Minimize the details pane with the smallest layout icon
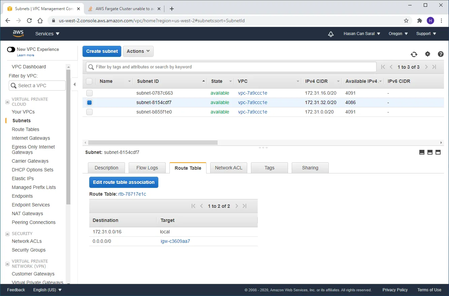 (x=422, y=152)
